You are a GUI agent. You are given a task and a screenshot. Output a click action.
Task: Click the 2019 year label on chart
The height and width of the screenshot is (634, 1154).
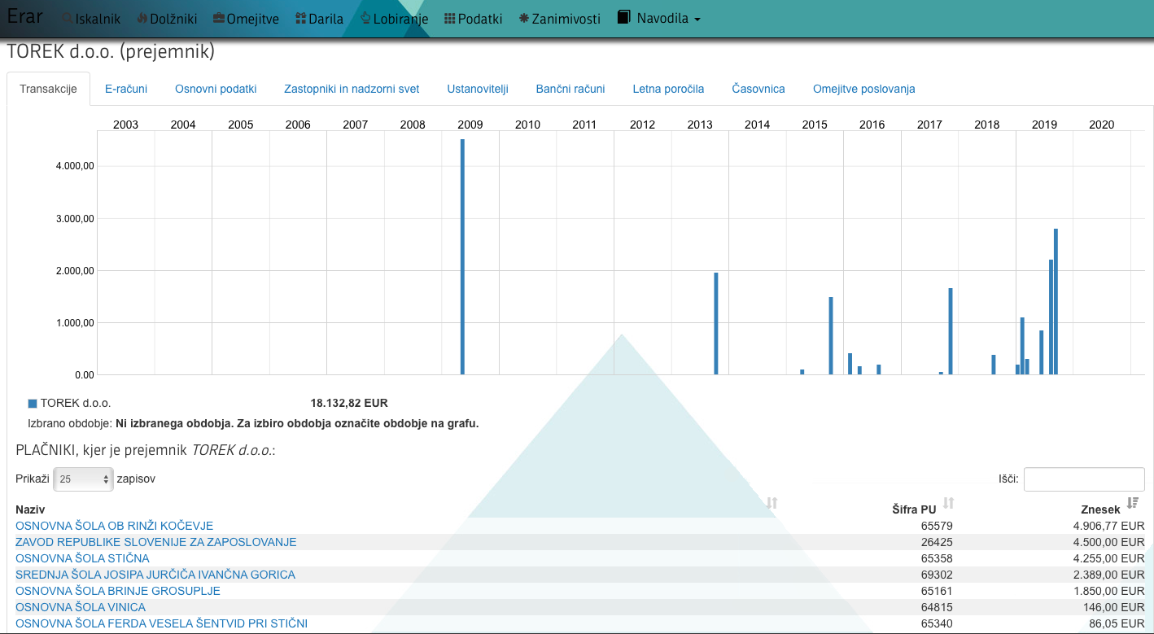[x=1044, y=125]
